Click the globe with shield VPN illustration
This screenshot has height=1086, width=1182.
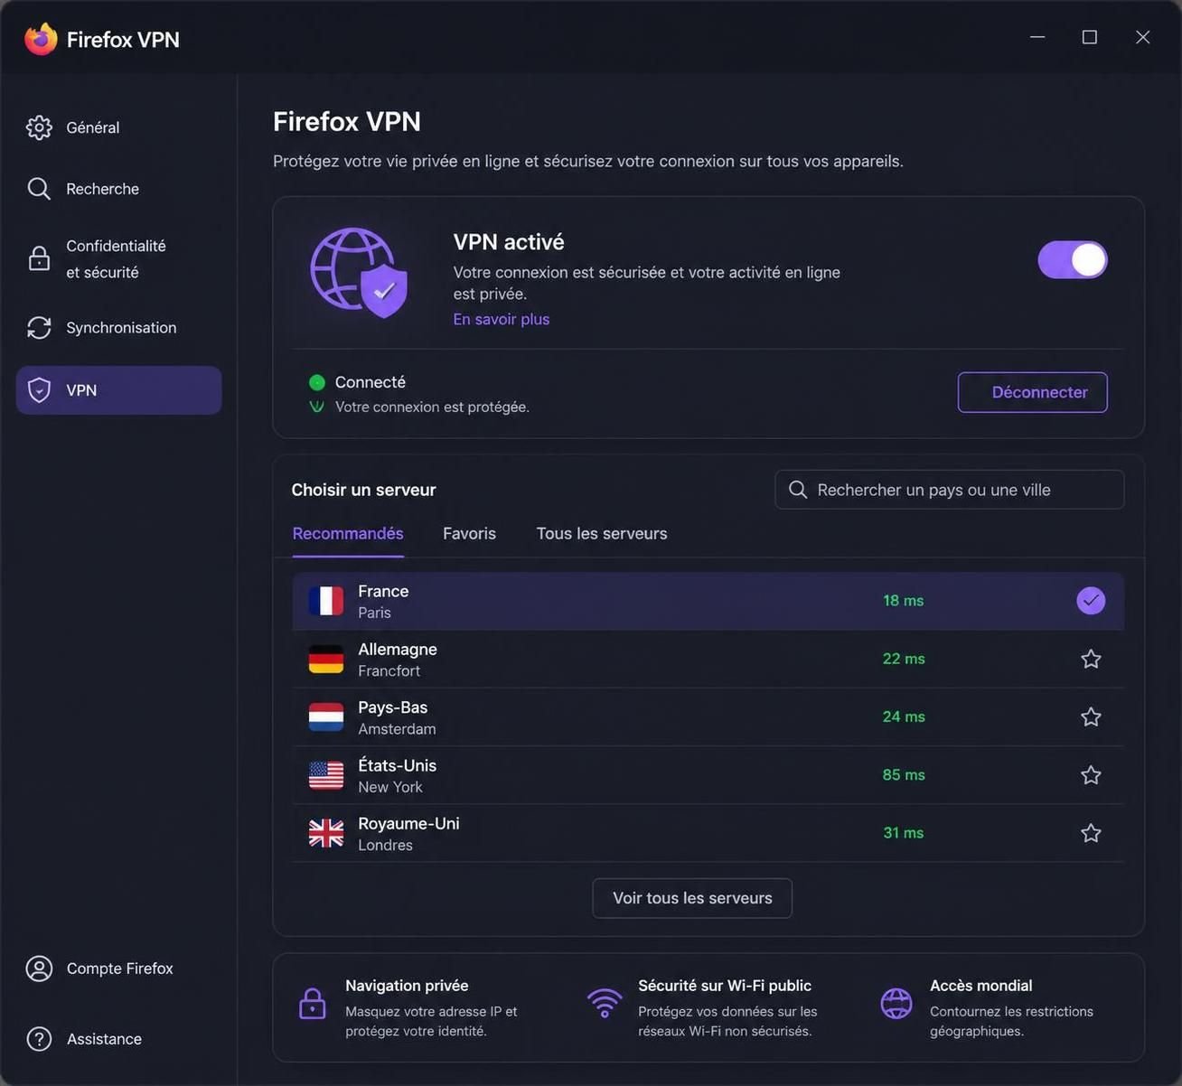[359, 272]
